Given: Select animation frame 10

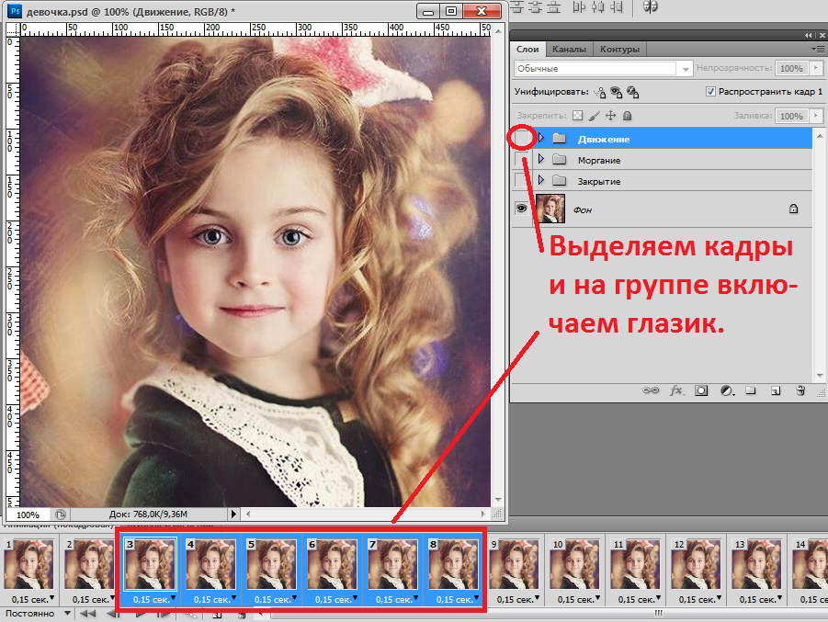Looking at the screenshot, I should tap(575, 564).
